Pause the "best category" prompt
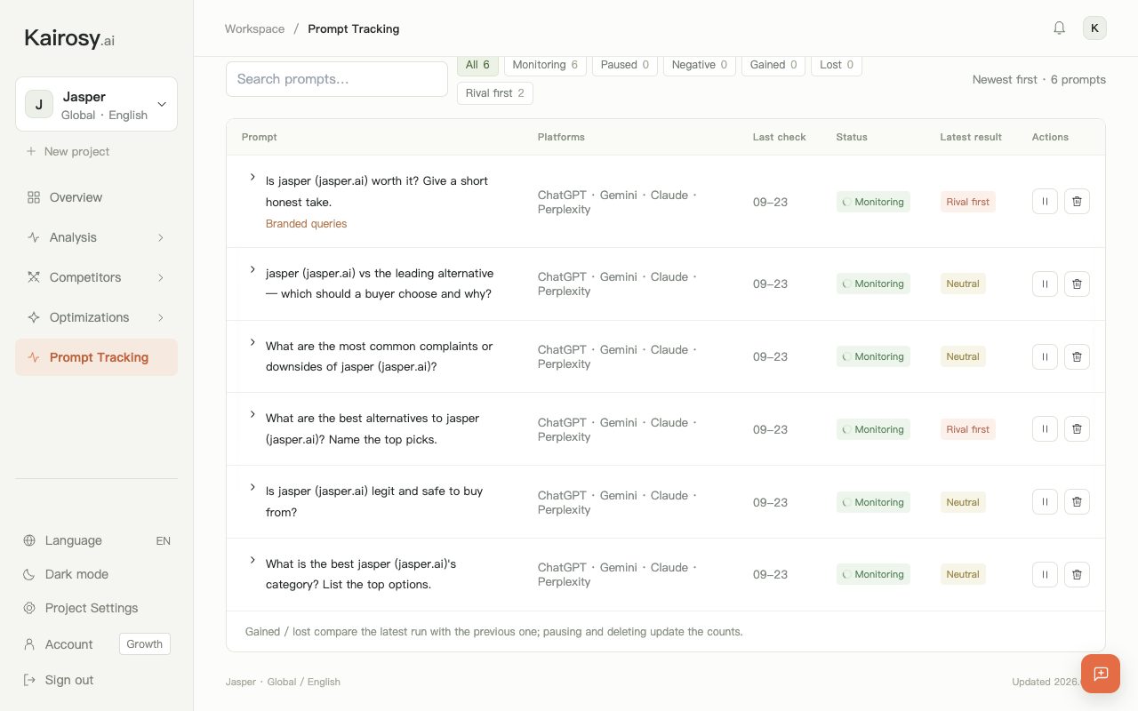Image resolution: width=1138 pixels, height=711 pixels. [x=1045, y=574]
